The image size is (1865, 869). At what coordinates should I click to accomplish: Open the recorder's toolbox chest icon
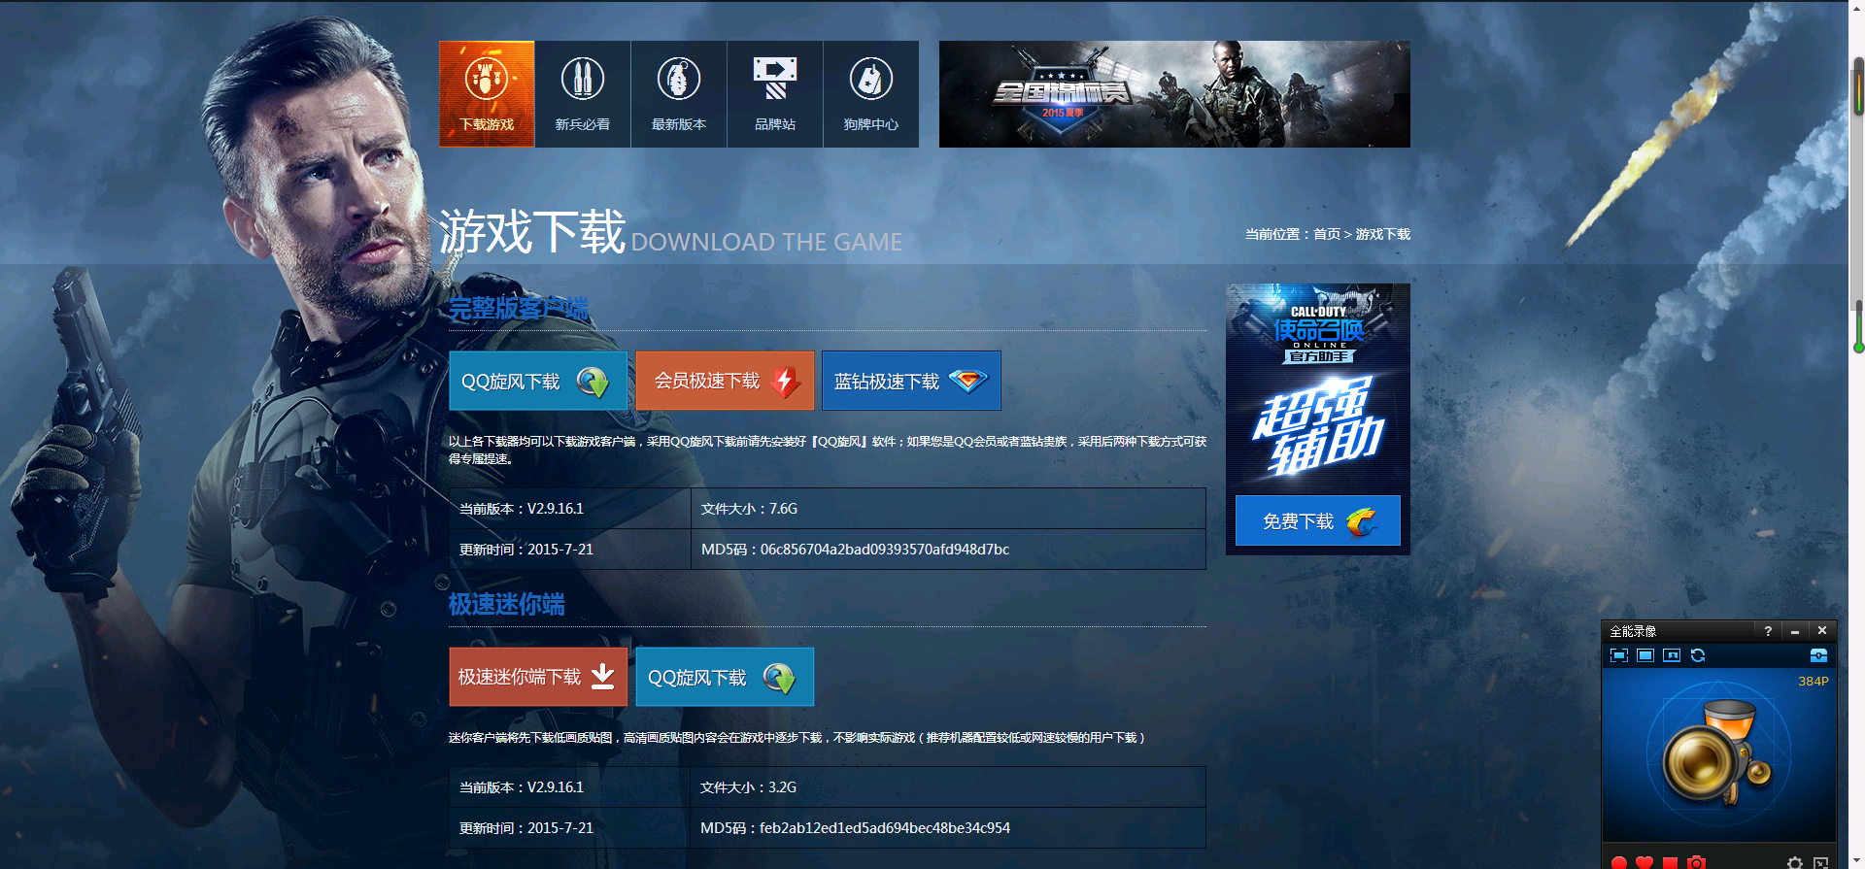[1818, 655]
